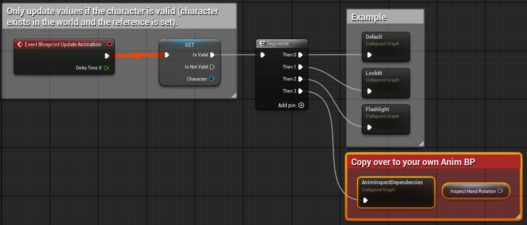
Task: Click AnimInspectDependencies execution input pin
Action: pyautogui.click(x=365, y=200)
